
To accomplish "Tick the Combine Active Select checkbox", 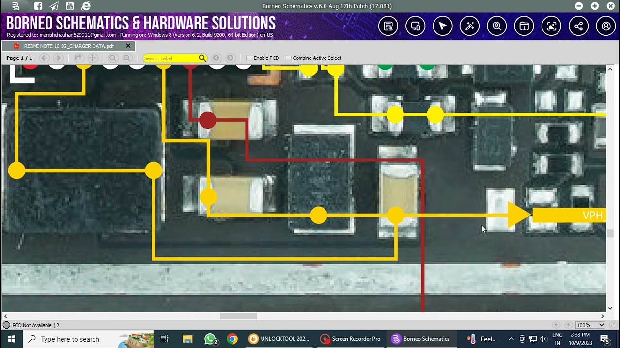I will [288, 58].
